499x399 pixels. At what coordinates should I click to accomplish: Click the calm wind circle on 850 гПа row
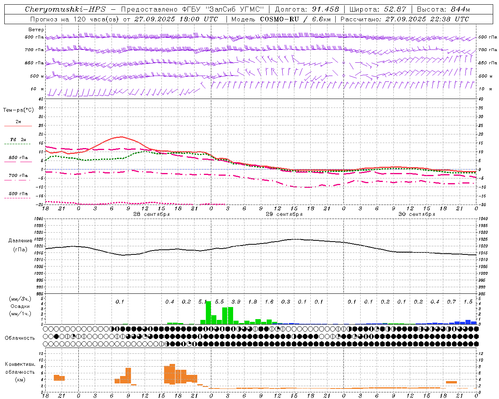pos(343,62)
